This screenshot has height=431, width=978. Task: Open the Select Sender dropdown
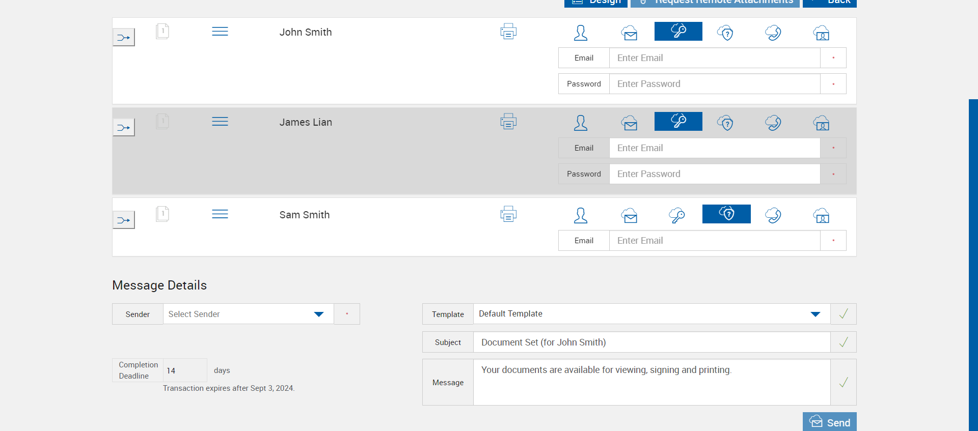click(249, 314)
